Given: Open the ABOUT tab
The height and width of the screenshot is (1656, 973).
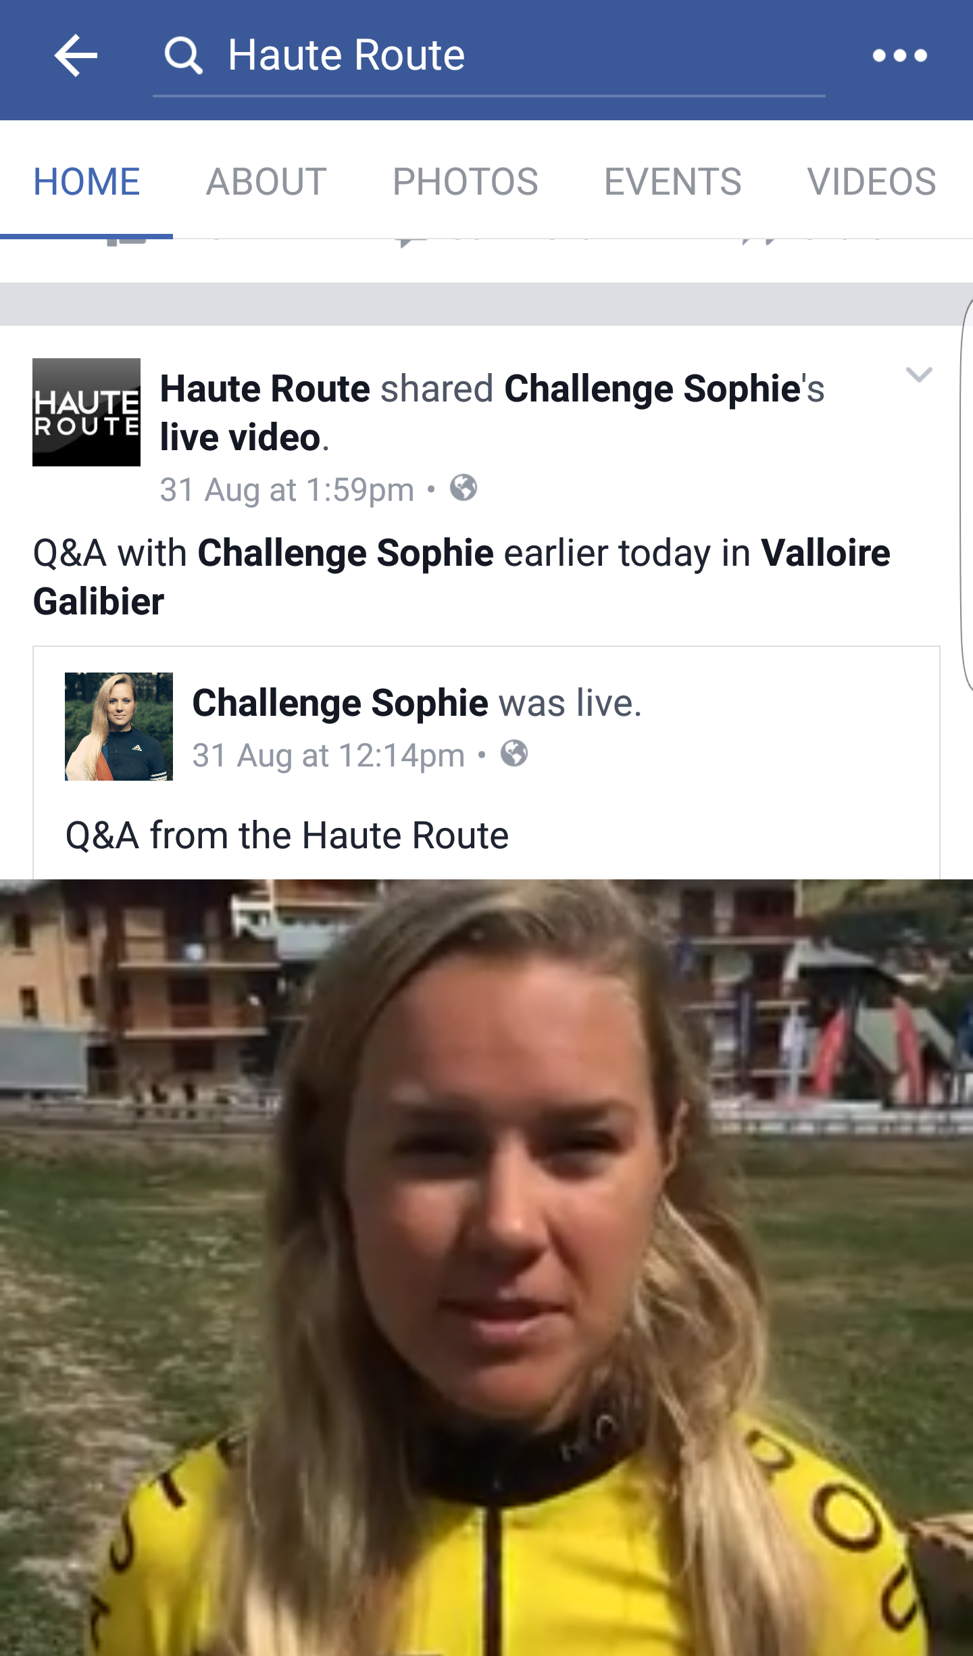Looking at the screenshot, I should (266, 181).
